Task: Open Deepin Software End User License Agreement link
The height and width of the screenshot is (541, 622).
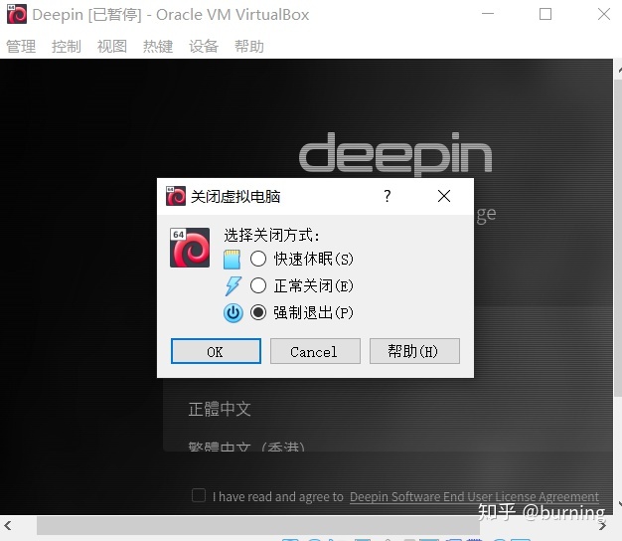Action: 474,496
